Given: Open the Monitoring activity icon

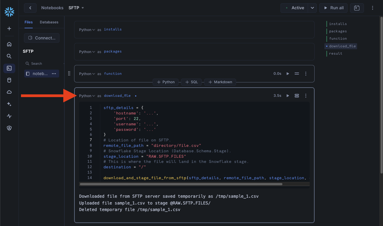Looking at the screenshot, I should 9,116.
